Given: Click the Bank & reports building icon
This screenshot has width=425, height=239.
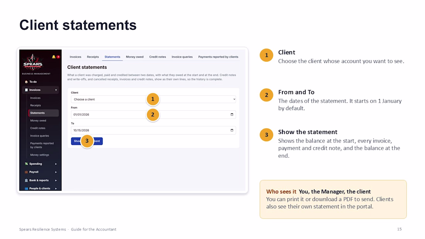Looking at the screenshot, I should click(26, 180).
